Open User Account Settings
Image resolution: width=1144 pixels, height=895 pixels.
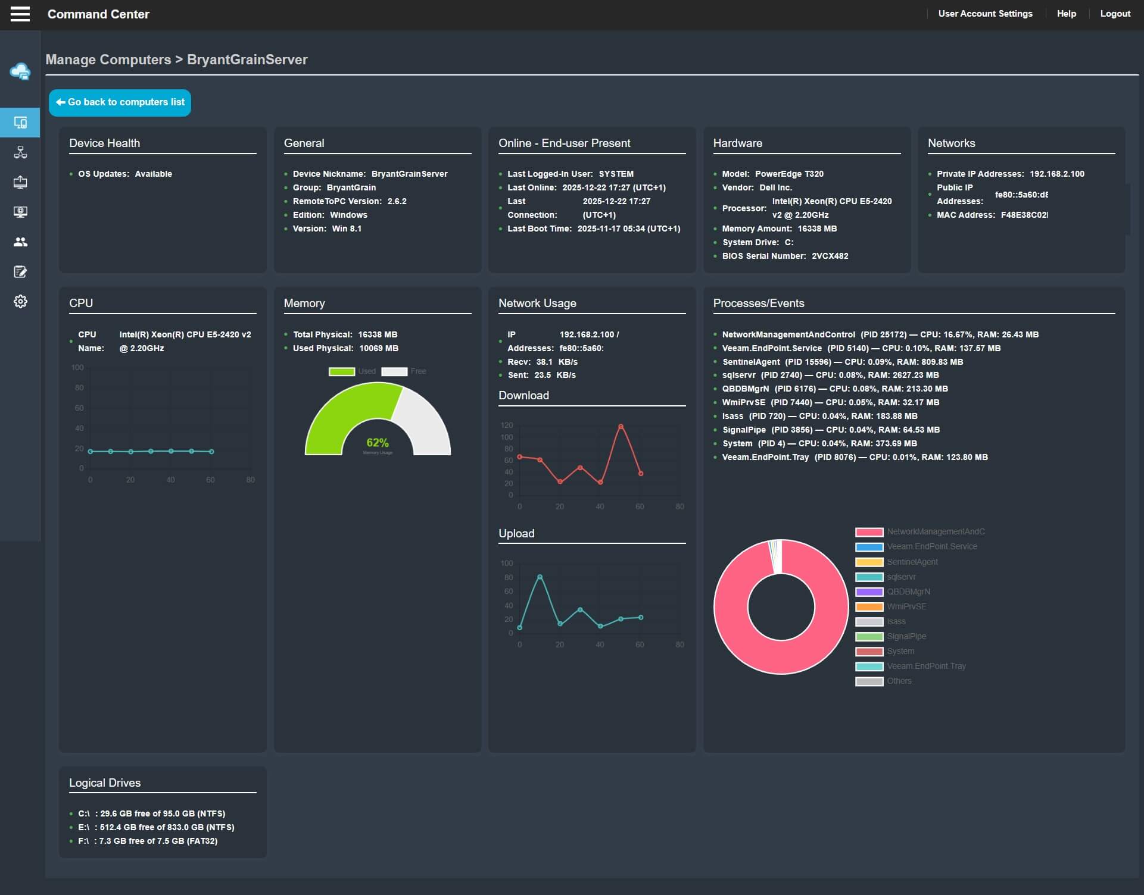click(x=985, y=14)
